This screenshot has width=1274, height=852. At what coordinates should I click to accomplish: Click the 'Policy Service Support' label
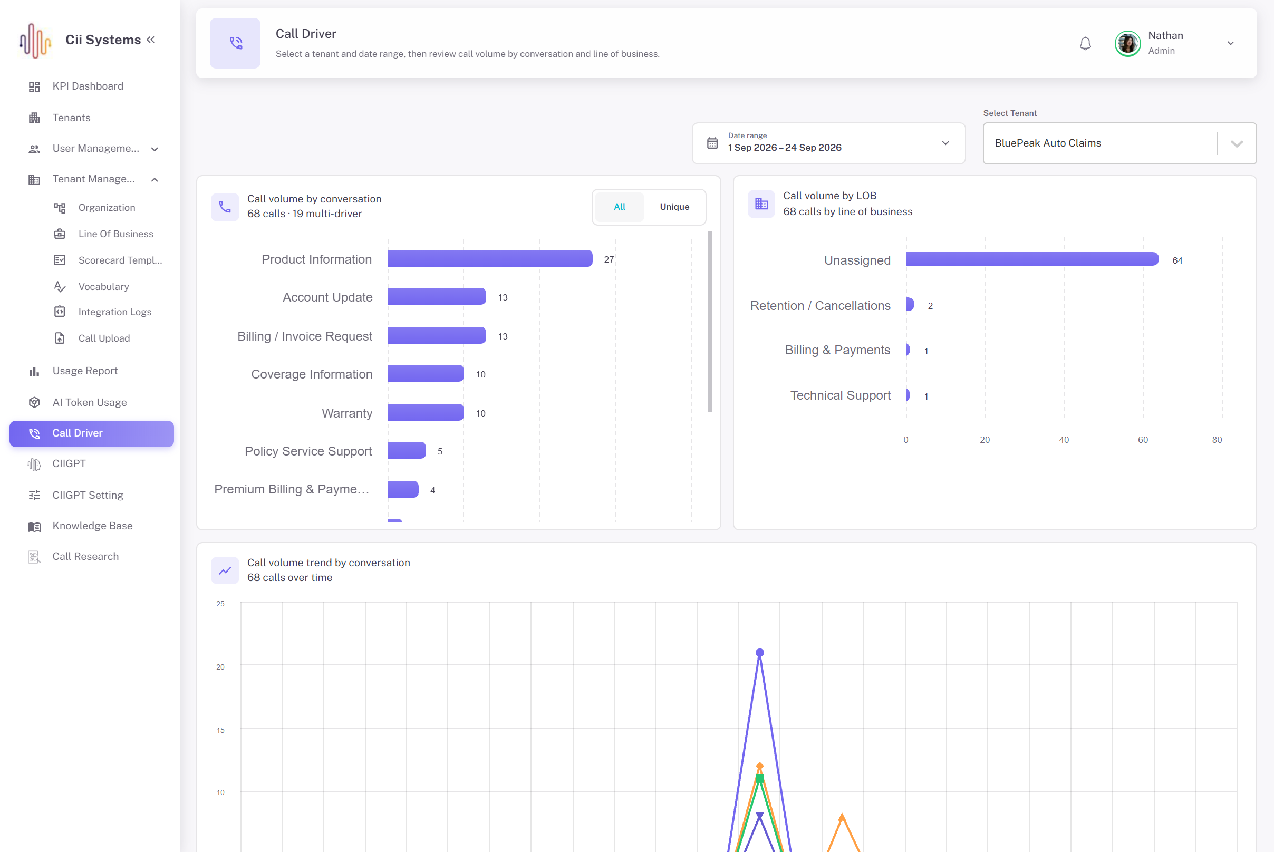point(308,451)
